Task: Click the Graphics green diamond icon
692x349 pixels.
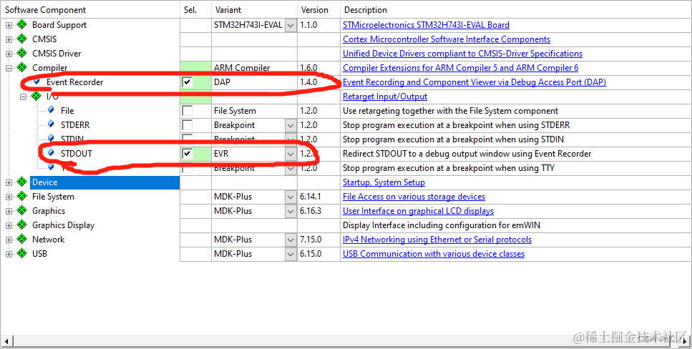Action: [x=21, y=210]
